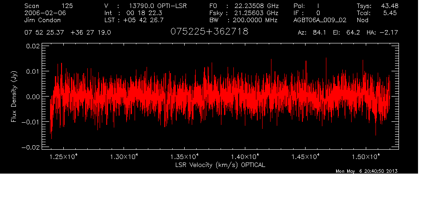Select the Fsky frequency 21.25603 GHz
The image size is (426, 217).
(x=256, y=13)
